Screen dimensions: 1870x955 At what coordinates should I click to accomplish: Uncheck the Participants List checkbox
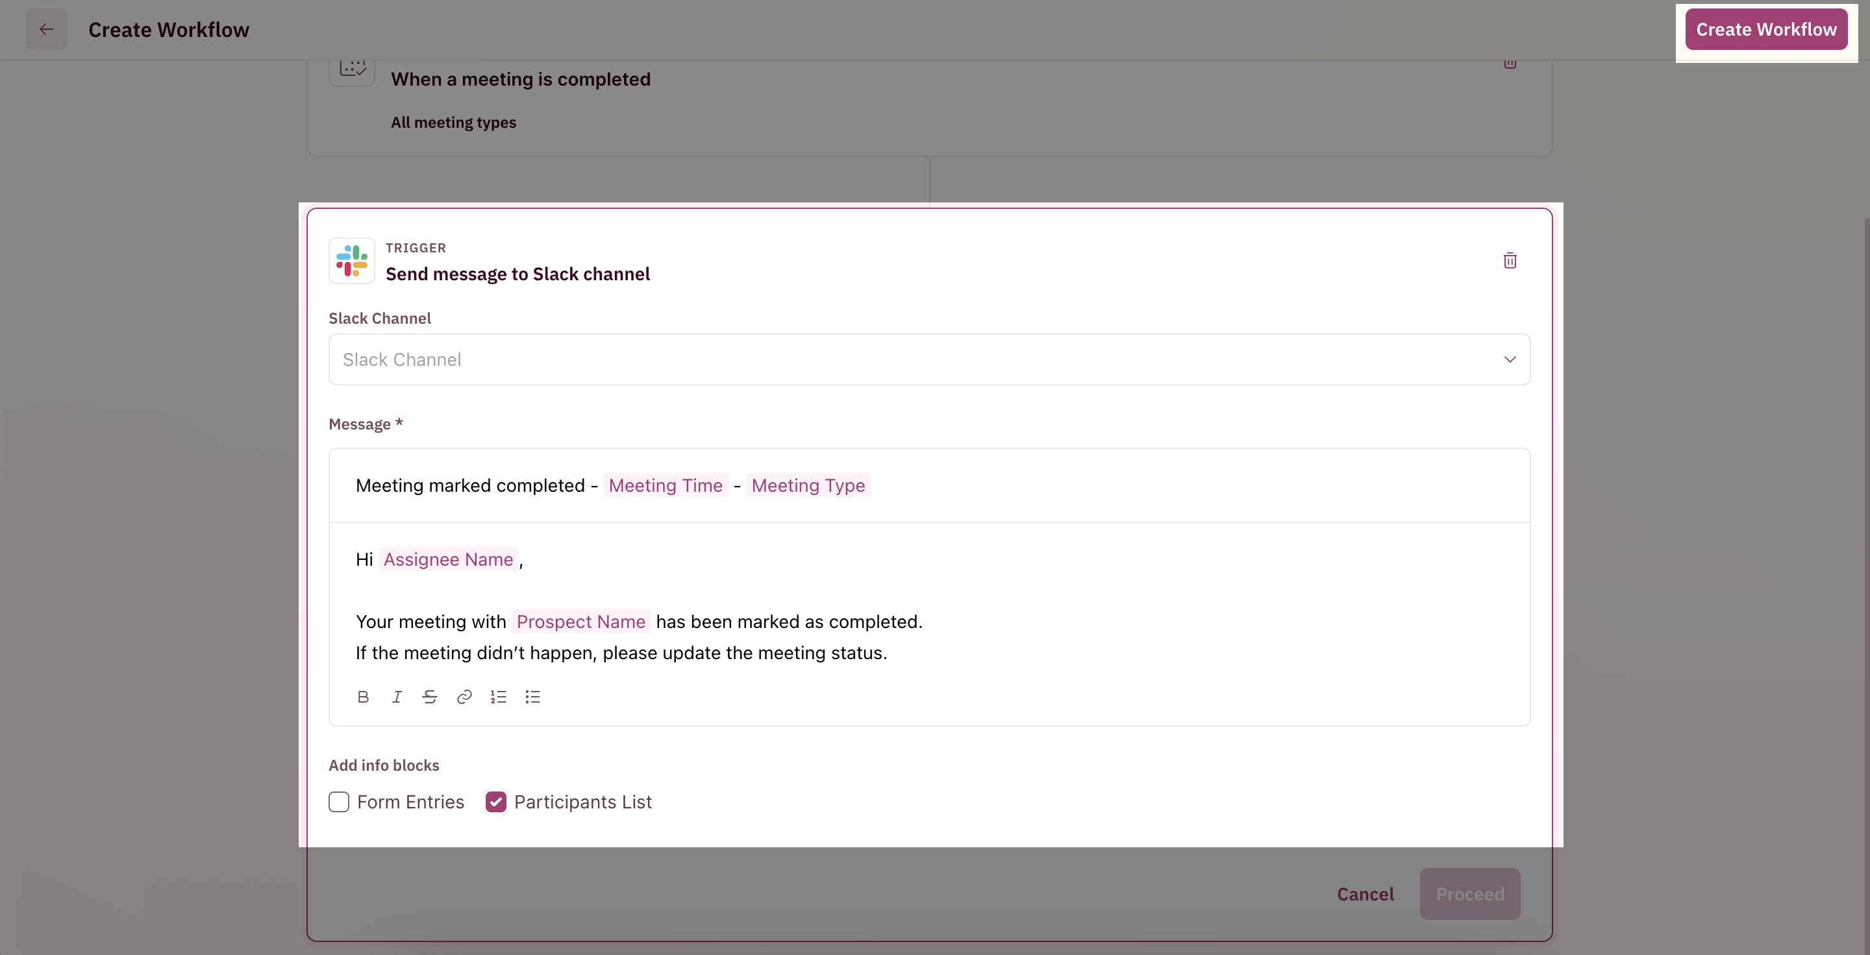tap(496, 802)
